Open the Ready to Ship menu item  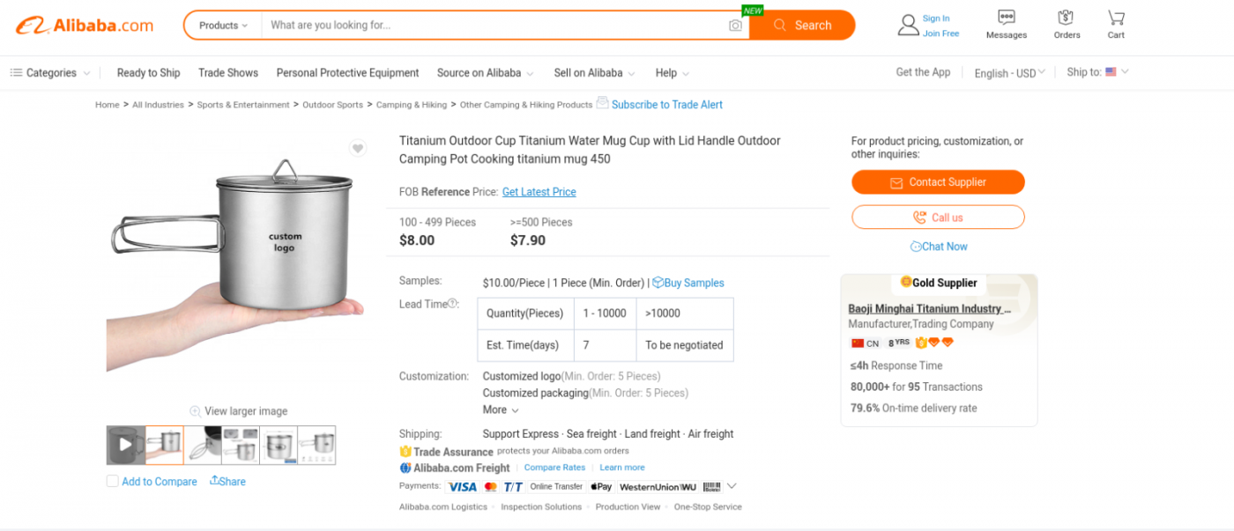(148, 73)
